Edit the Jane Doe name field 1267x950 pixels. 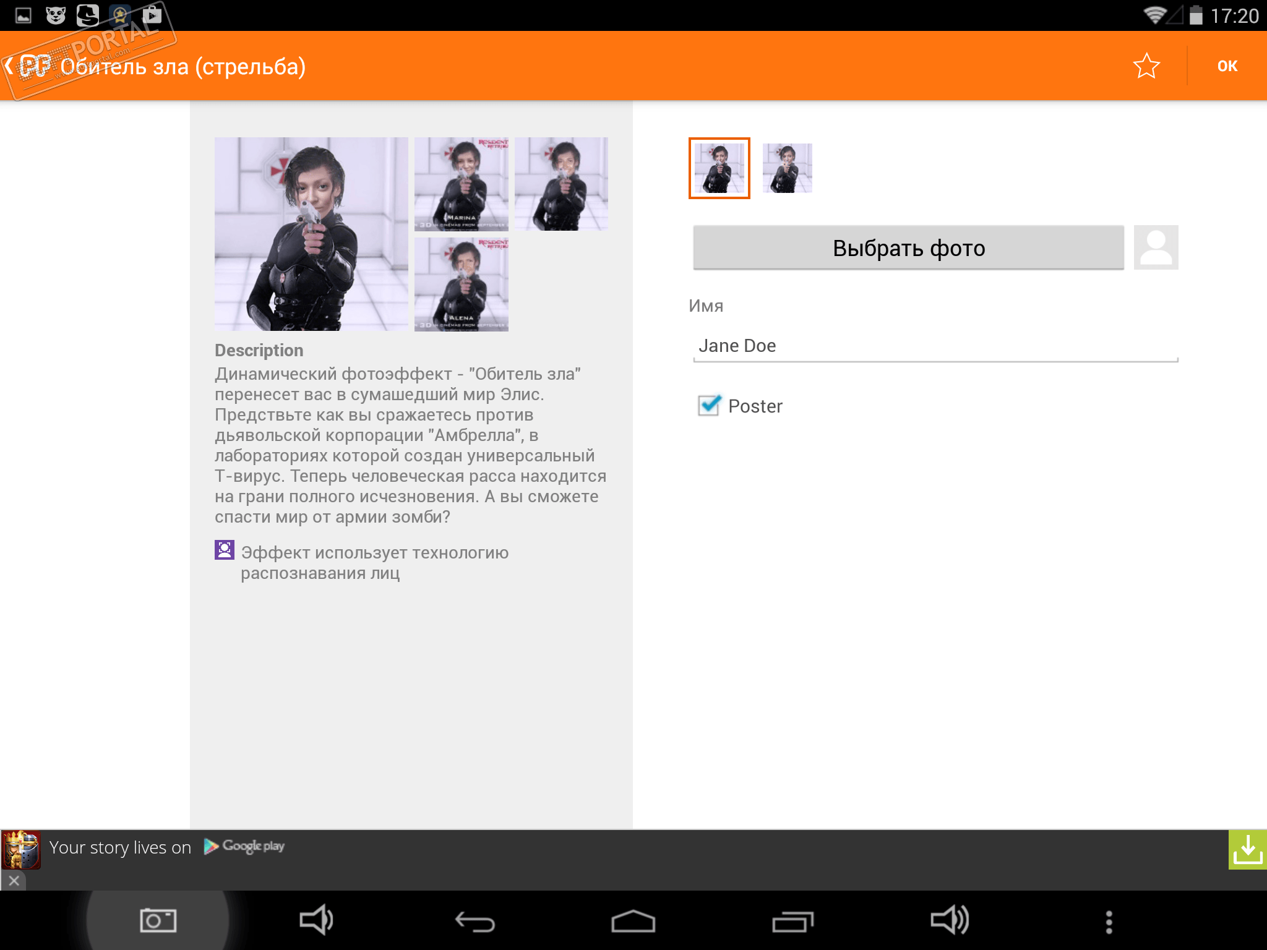pos(934,346)
